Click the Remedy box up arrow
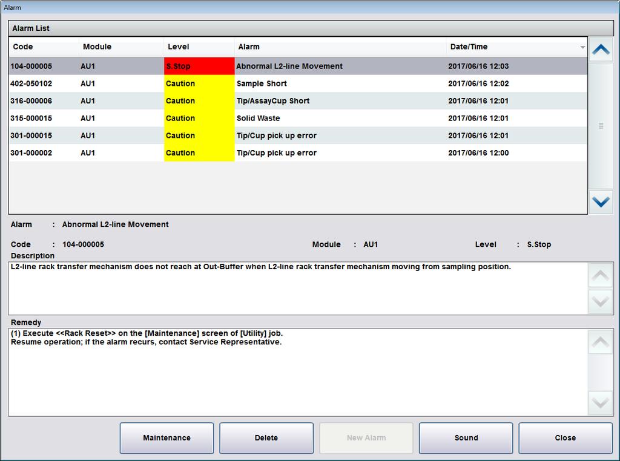Viewport: 620px width, 461px height. [600, 342]
